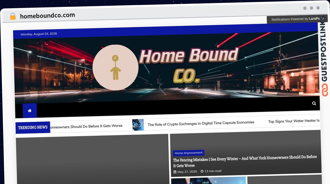
Task: Open the crypto article thumbnail in the ticker
Action: pyautogui.click(x=138, y=125)
